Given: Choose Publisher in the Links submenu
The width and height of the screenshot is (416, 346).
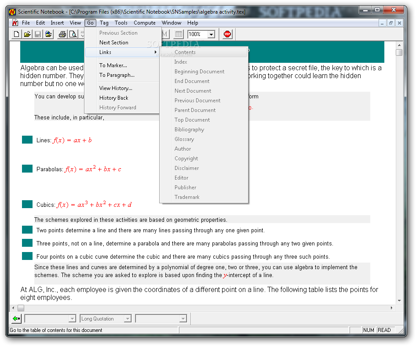Looking at the screenshot, I should (x=204, y=187).
